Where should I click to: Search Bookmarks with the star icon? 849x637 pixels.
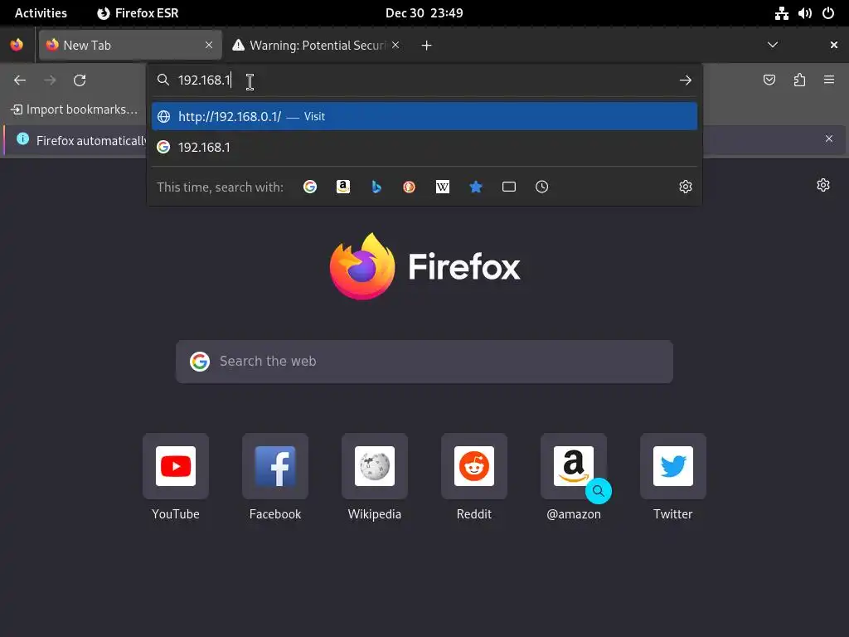[475, 187]
